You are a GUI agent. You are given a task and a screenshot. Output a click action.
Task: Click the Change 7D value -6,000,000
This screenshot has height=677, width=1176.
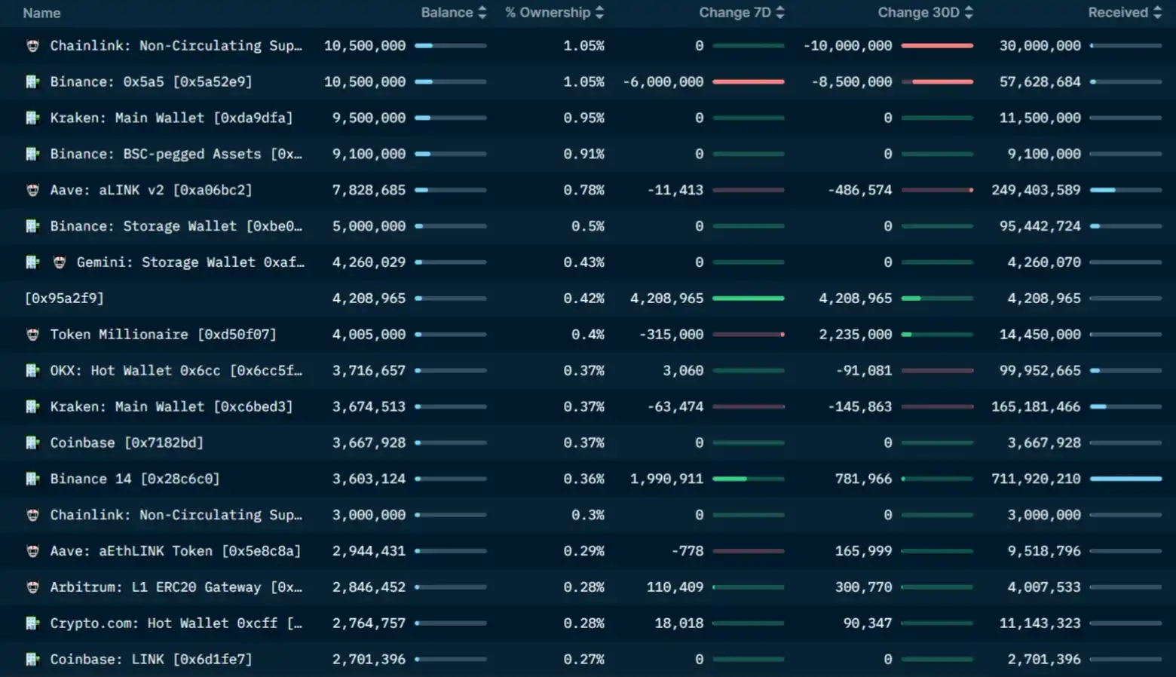point(663,81)
